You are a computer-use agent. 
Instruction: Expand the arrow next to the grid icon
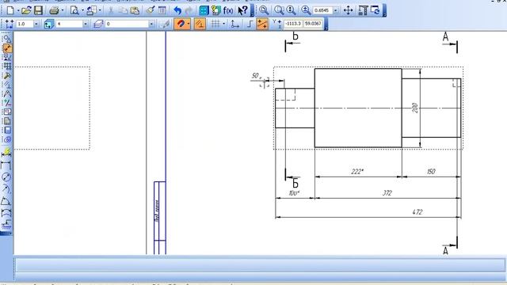coord(223,24)
